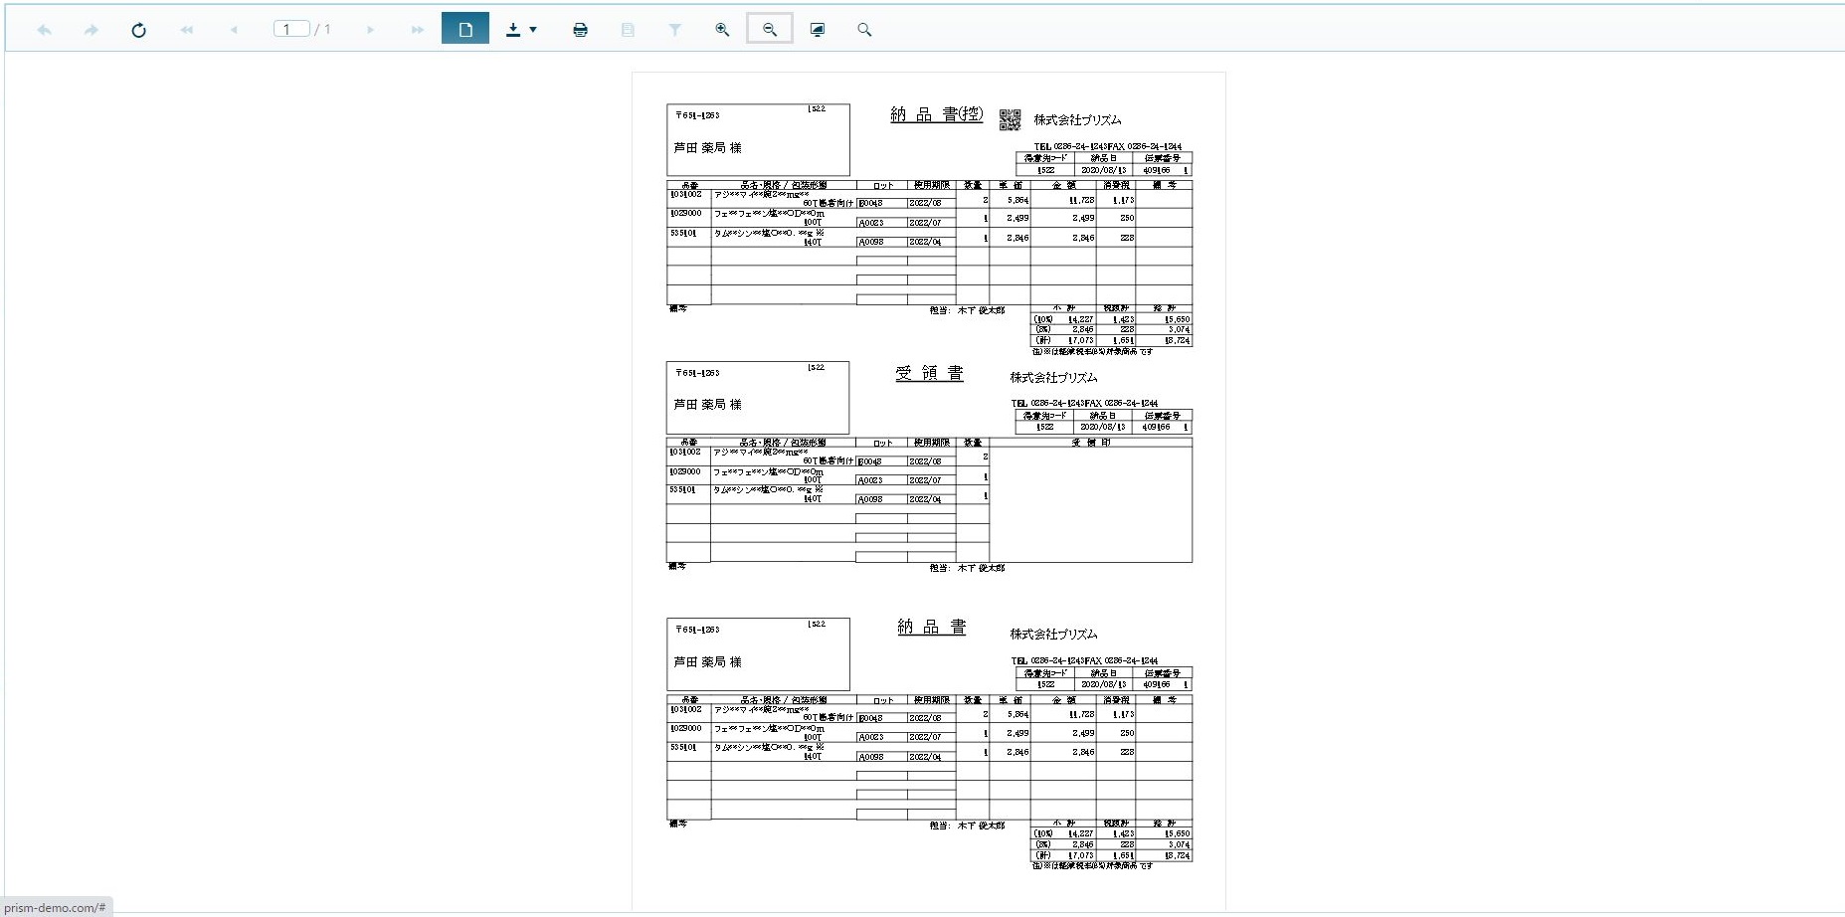The height and width of the screenshot is (917, 1845).
Task: Refresh the report
Action: (x=139, y=30)
